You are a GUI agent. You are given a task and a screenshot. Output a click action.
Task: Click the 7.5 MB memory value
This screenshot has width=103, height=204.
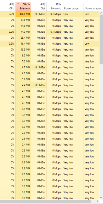26,61
